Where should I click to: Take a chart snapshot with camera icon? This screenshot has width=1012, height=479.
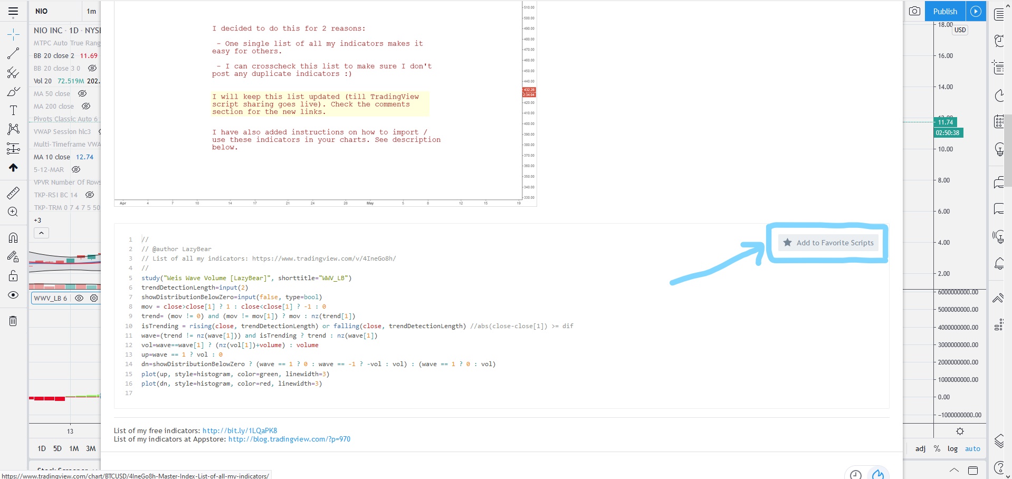click(914, 11)
